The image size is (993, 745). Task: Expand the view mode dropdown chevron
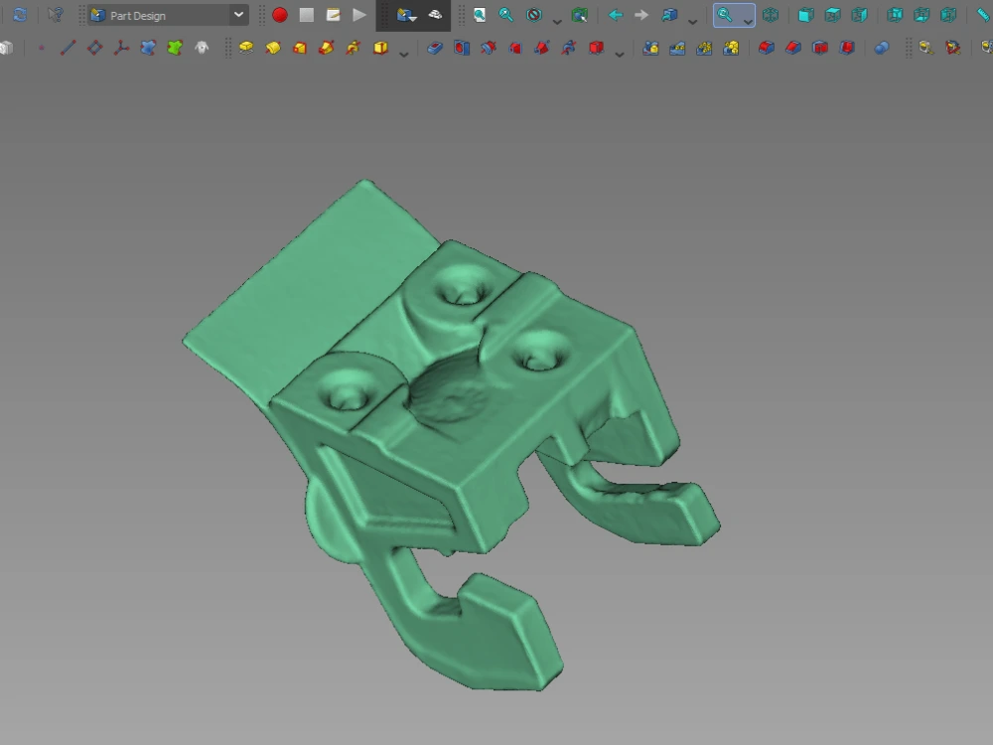[691, 18]
